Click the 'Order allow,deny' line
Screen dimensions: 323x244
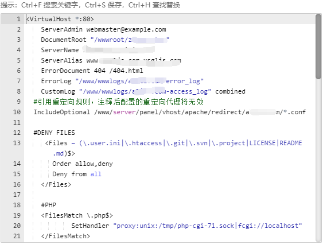coord(83,164)
